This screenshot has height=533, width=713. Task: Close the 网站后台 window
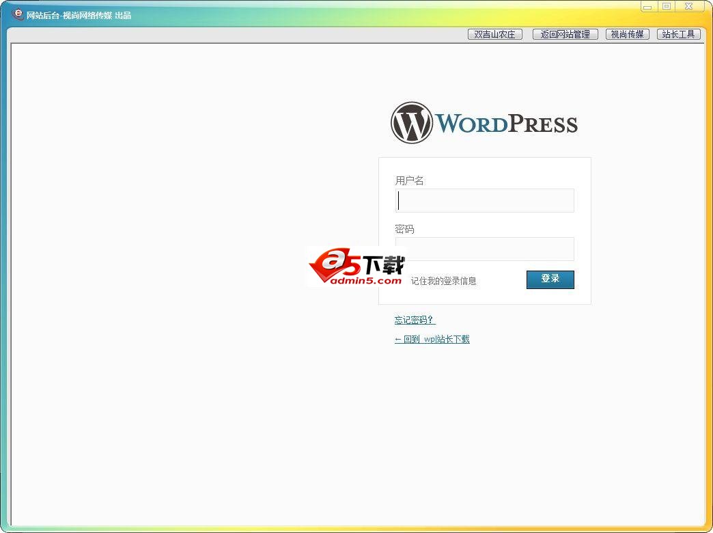pyautogui.click(x=689, y=6)
